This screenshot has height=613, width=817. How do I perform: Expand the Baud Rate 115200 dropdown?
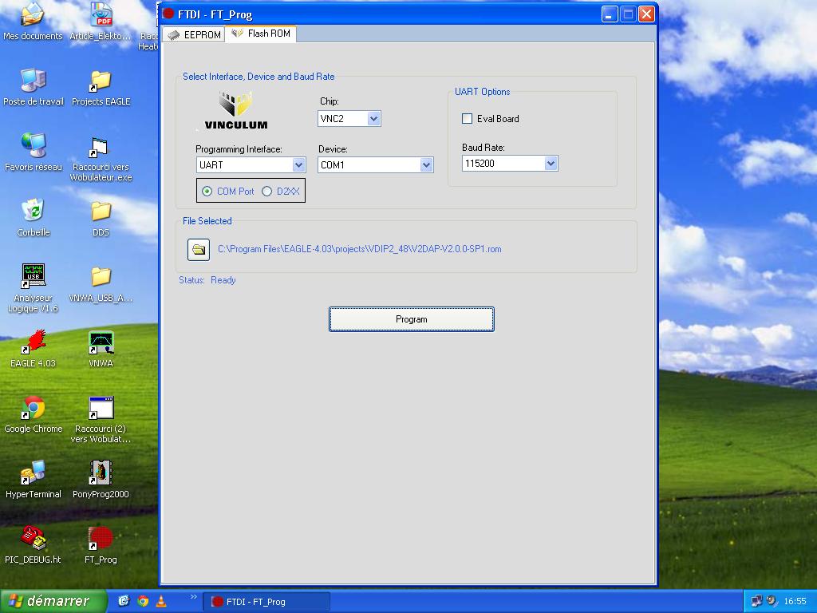pyautogui.click(x=551, y=164)
